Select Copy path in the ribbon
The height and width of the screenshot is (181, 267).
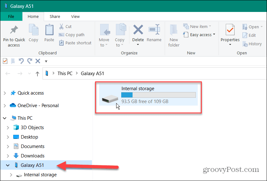pos(71,35)
